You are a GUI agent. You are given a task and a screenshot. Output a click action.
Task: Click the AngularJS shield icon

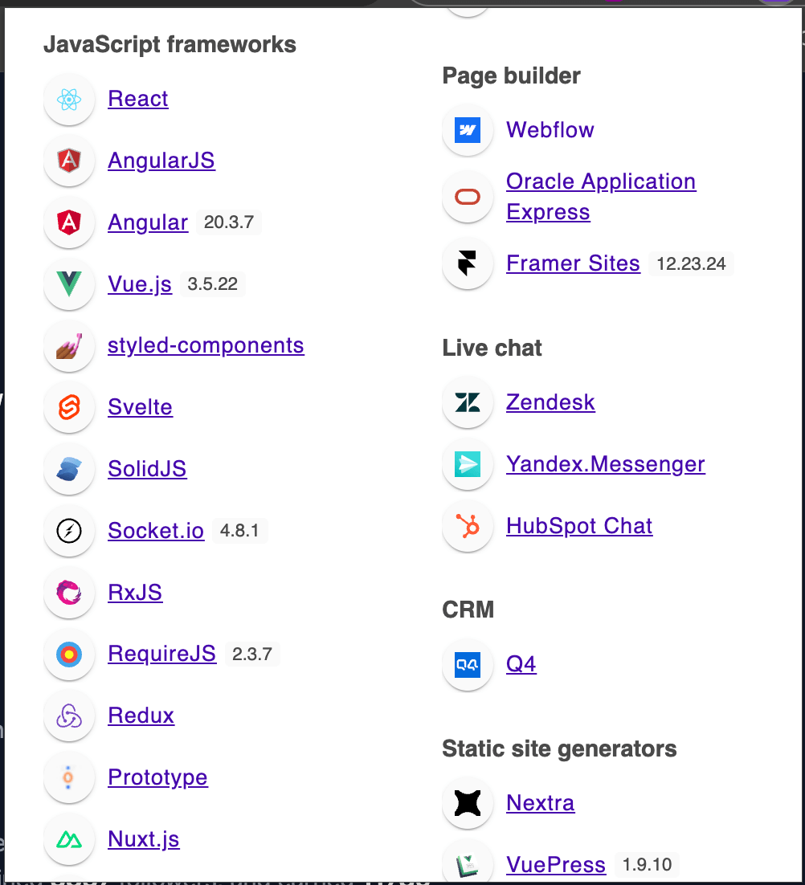point(69,161)
